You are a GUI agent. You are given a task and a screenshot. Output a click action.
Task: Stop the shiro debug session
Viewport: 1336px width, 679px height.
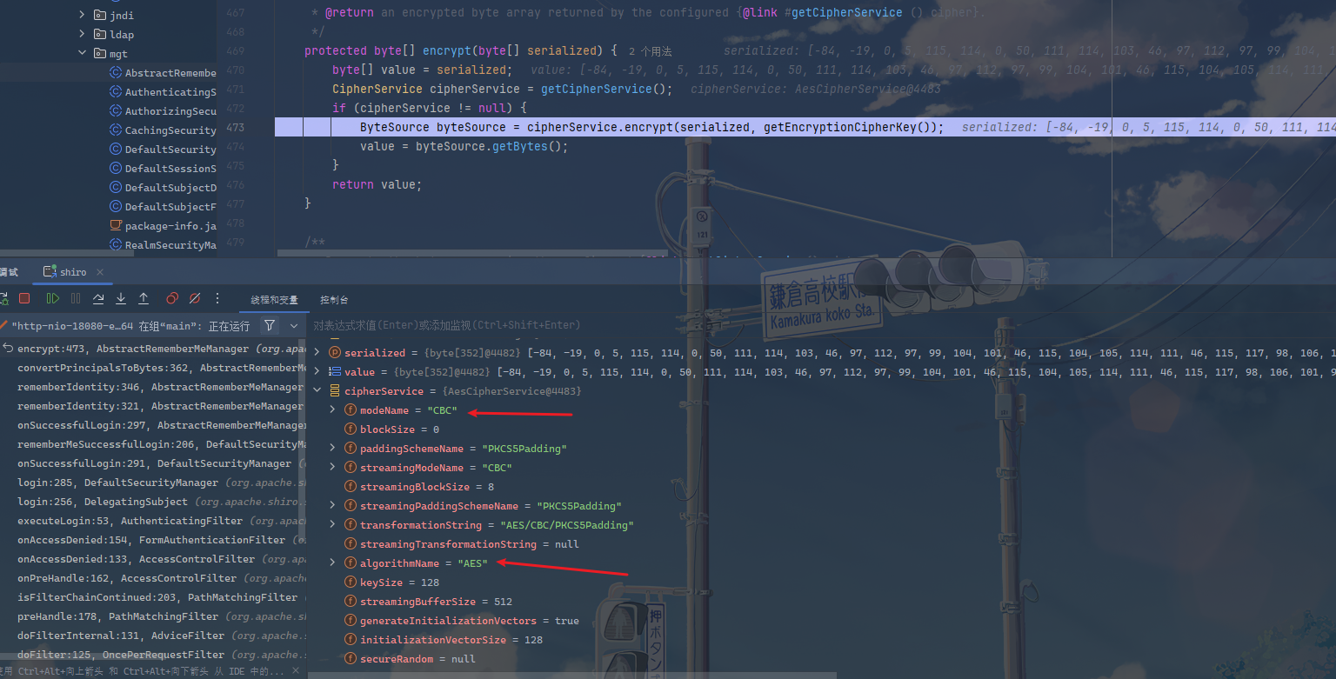point(24,298)
